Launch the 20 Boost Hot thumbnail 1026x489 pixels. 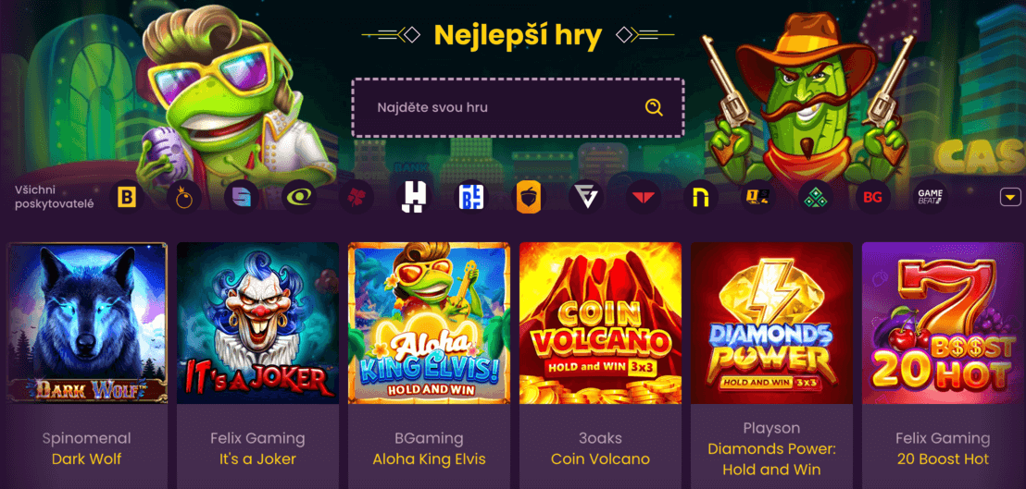(x=943, y=324)
